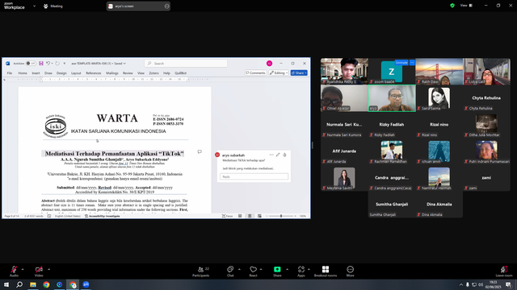Click the edit comment pencil icon

(x=278, y=155)
